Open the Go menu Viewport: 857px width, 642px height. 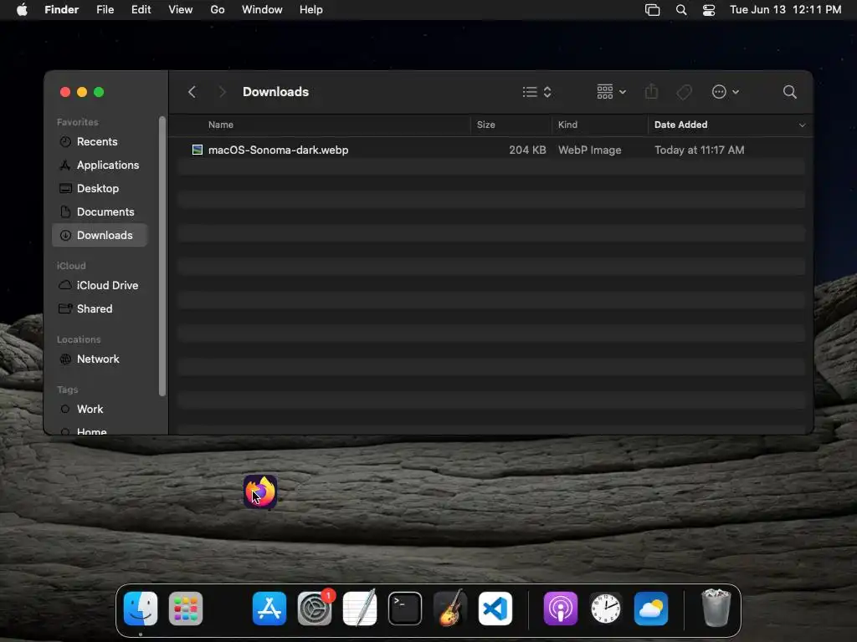(218, 10)
